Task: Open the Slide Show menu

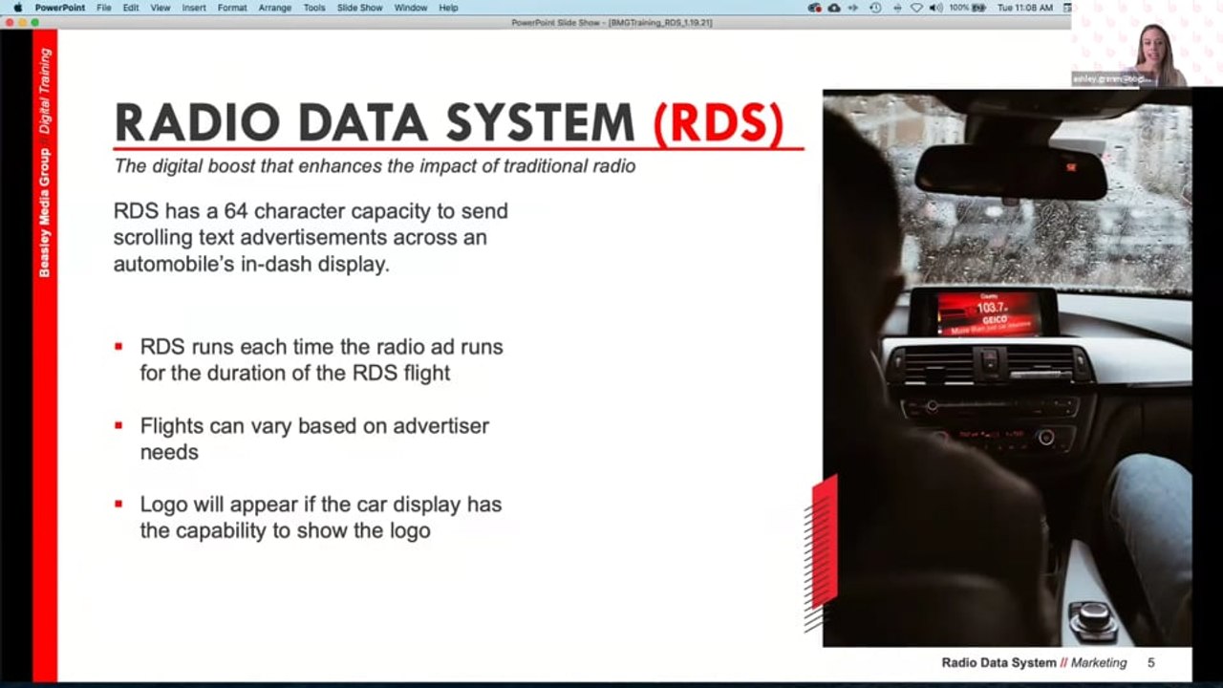Action: [360, 8]
